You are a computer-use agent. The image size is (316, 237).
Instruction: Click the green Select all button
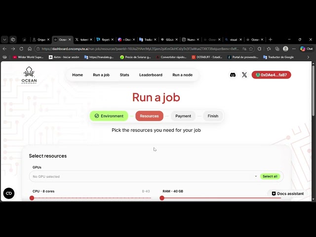pos(270,176)
